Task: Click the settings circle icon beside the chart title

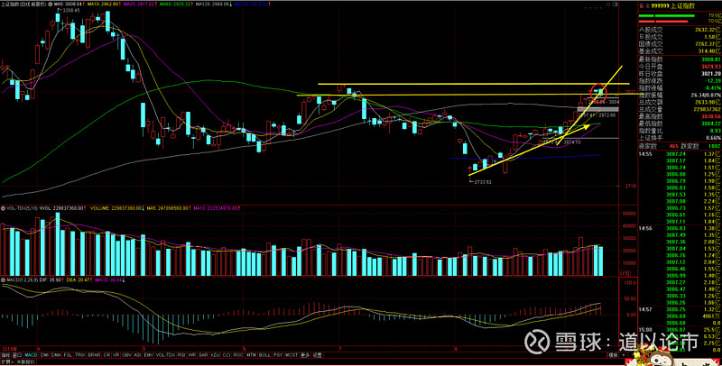Action: click(x=48, y=4)
